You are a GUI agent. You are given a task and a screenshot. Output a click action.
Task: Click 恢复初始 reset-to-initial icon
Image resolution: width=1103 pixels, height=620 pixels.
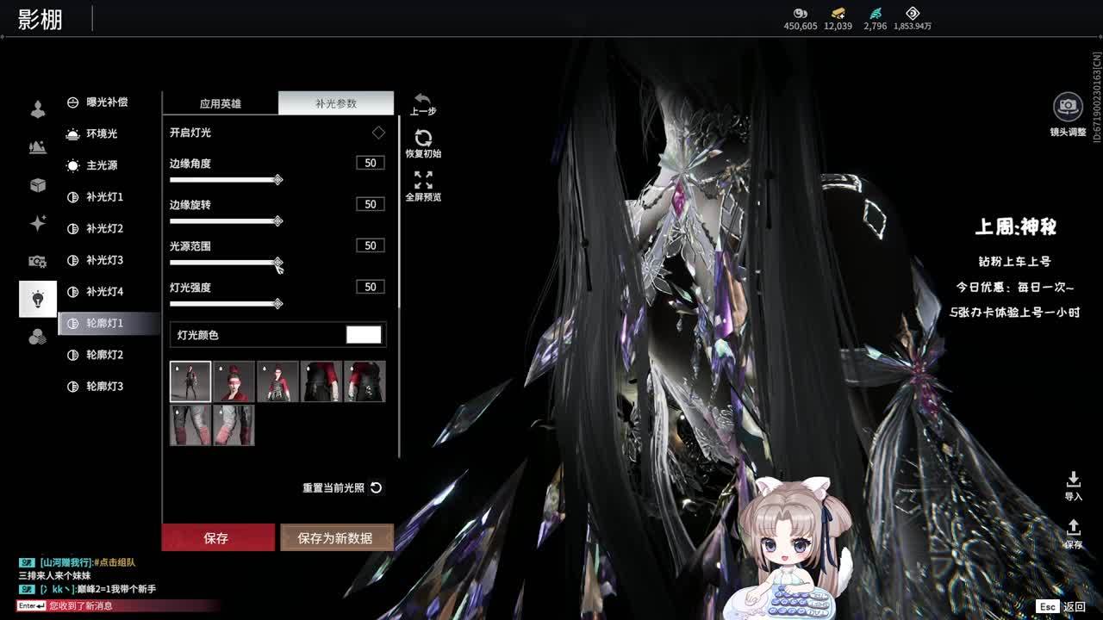point(423,139)
